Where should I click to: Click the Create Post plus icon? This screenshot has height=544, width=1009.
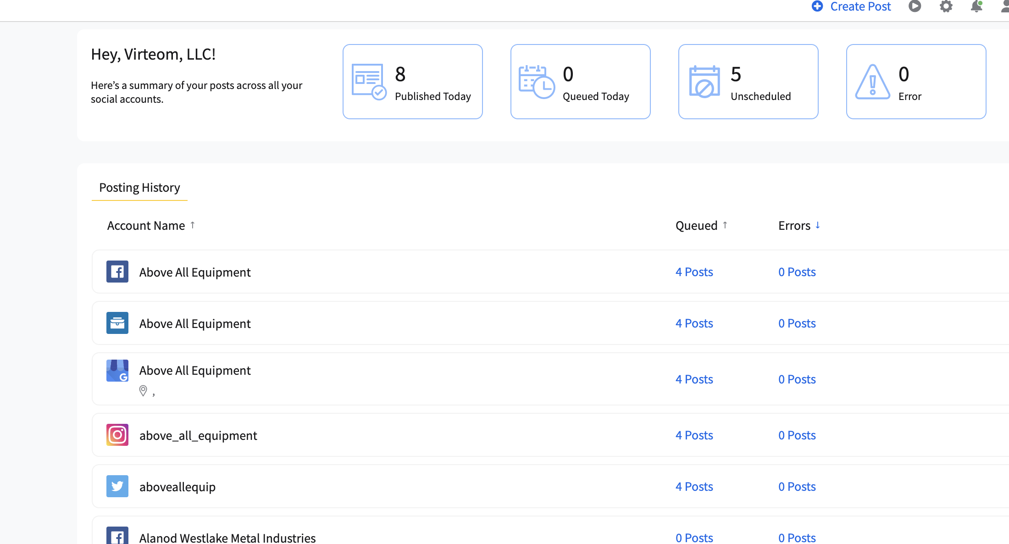[x=817, y=6]
